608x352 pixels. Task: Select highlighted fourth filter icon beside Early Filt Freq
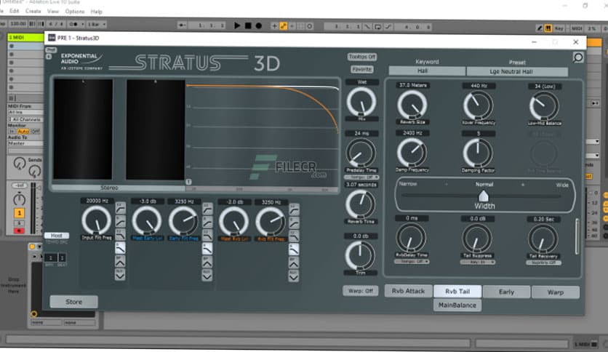click(207, 249)
